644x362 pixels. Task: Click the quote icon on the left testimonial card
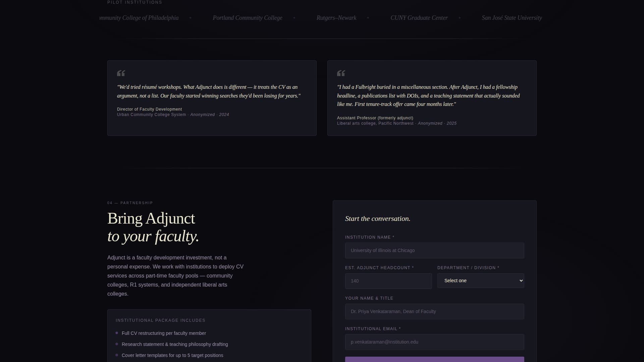pyautogui.click(x=121, y=73)
